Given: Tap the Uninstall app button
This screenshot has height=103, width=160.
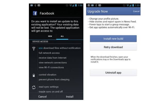Looking at the screenshot, I should tap(113, 73).
